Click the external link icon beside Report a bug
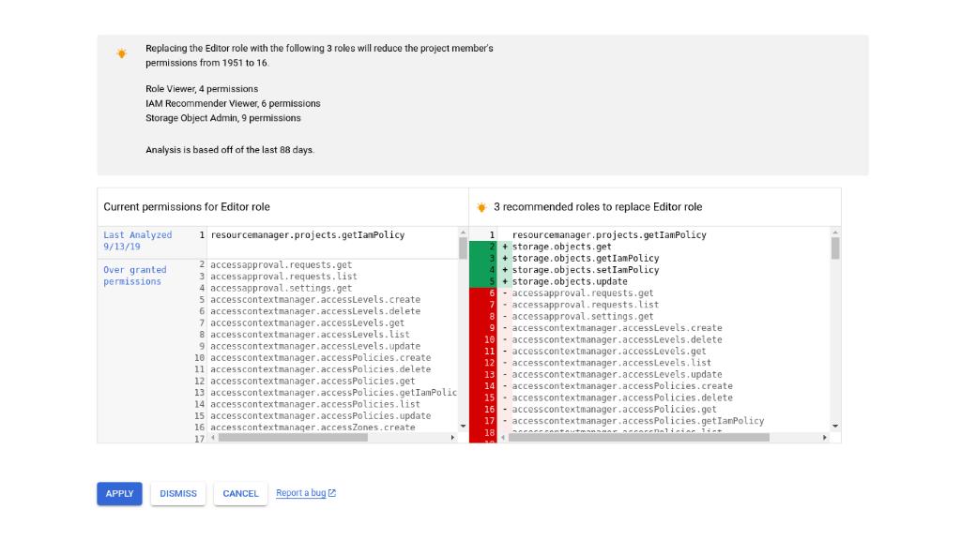Viewport: 961px width, 540px height. 332,493
